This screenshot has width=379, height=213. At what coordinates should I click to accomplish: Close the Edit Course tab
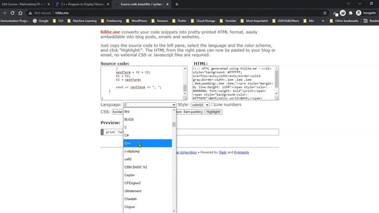coord(49,4)
